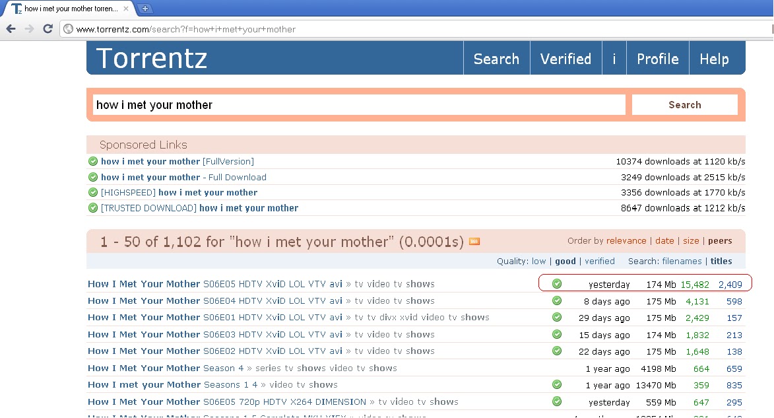The height and width of the screenshot is (418, 774).
Task: Open a new tab with plus button
Action: (145, 9)
